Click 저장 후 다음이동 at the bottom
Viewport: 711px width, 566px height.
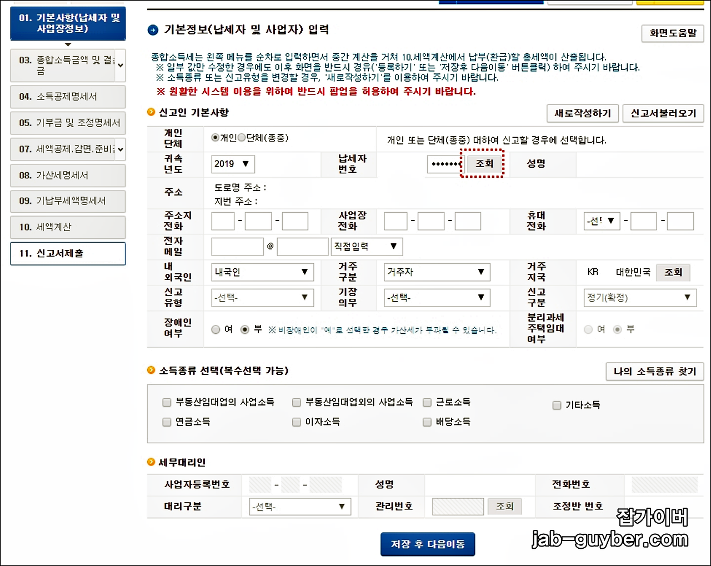pyautogui.click(x=427, y=544)
